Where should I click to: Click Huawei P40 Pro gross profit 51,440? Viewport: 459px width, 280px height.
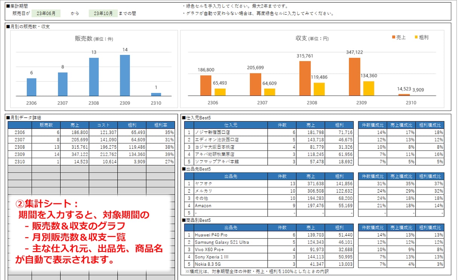tap(340, 235)
